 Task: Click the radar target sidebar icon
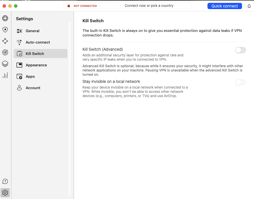click(x=5, y=52)
